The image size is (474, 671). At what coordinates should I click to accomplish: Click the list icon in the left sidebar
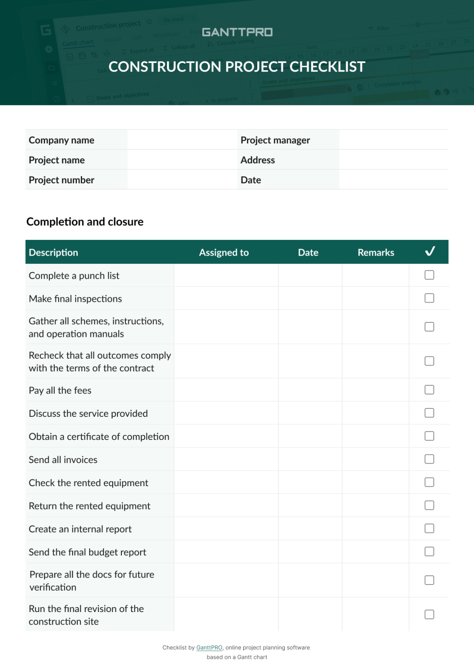click(53, 83)
